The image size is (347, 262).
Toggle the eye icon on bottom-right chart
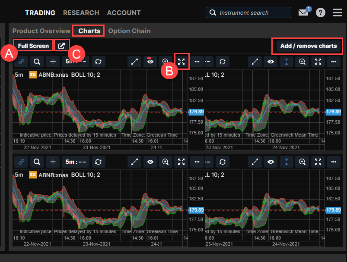point(271,162)
